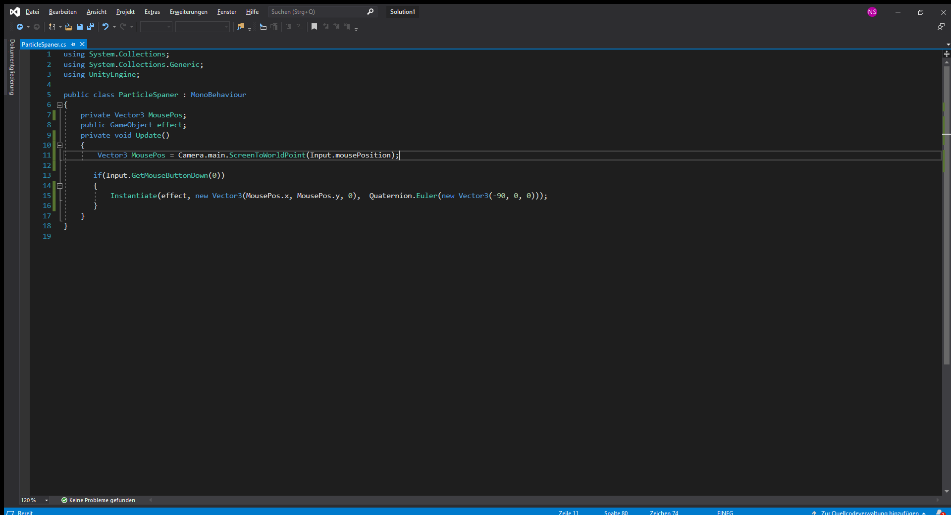
Task: Click the horizontal scrollbar left arrow
Action: coord(151,500)
